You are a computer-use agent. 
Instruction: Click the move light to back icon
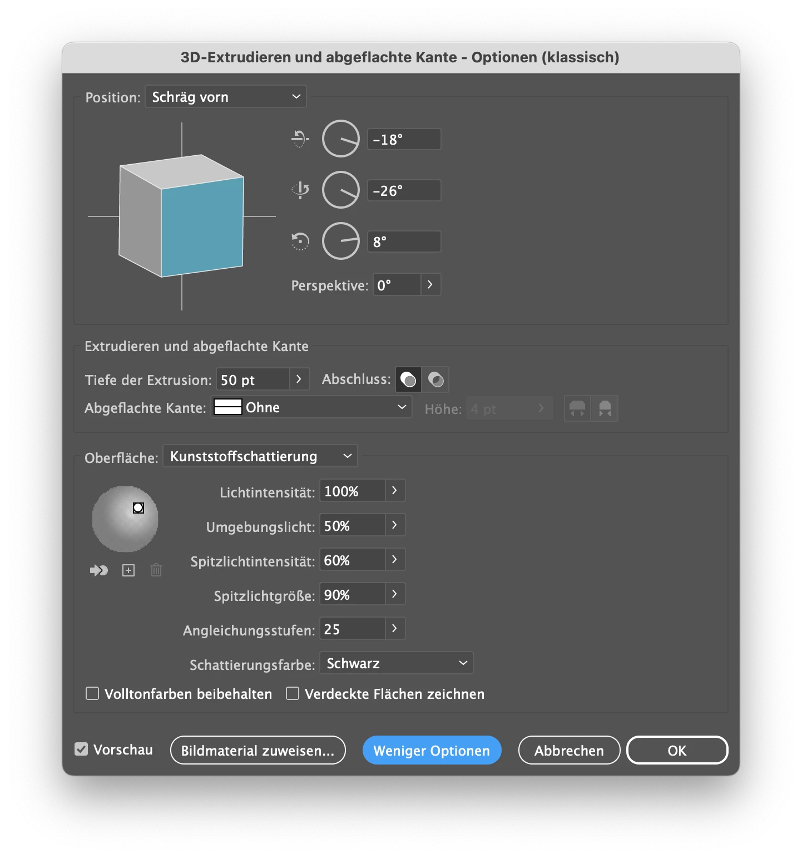coord(99,570)
